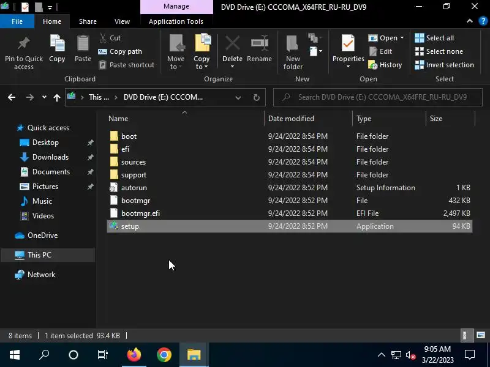Select the support folder
Viewport: 490px width, 367px height.
coord(289,175)
